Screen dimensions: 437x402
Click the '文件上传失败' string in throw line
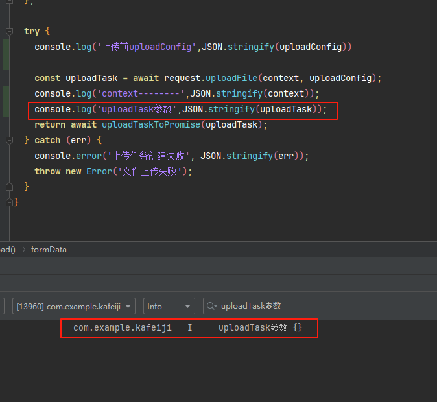pos(151,171)
